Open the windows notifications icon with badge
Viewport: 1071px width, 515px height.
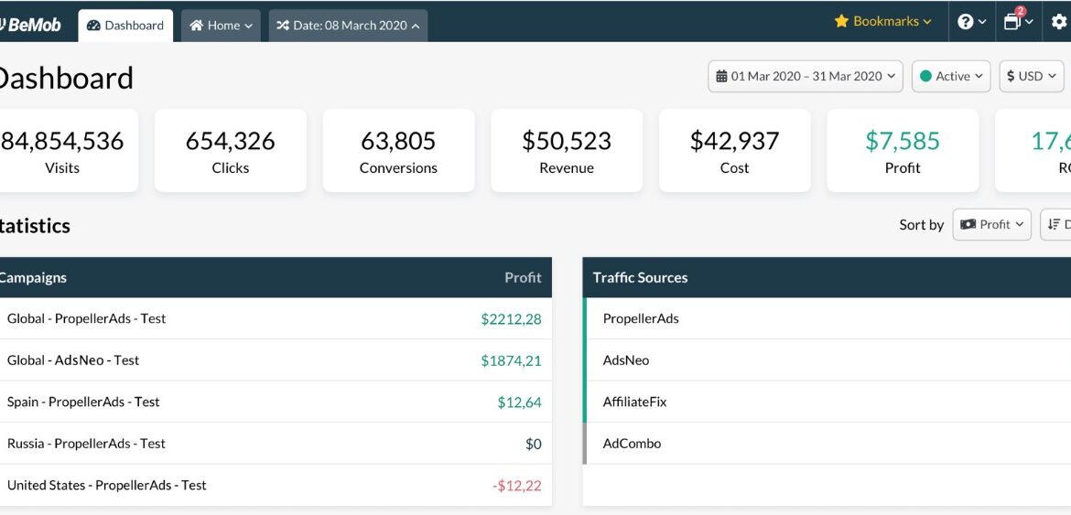click(1019, 22)
